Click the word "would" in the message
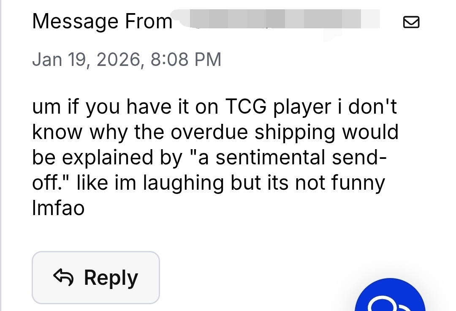 370,133
